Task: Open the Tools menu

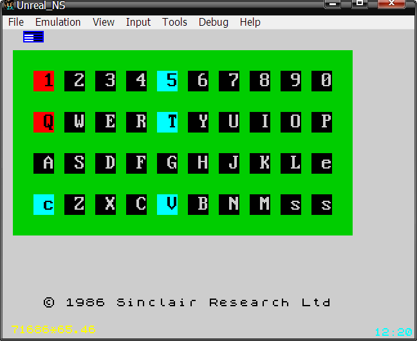Action: (x=174, y=22)
